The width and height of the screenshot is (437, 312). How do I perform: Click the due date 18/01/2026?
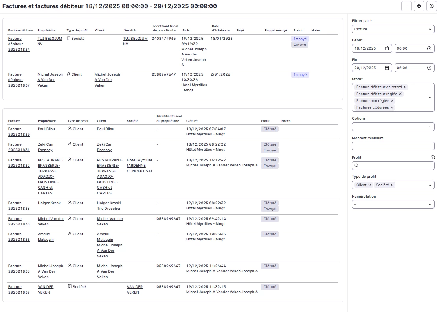tap(222, 39)
